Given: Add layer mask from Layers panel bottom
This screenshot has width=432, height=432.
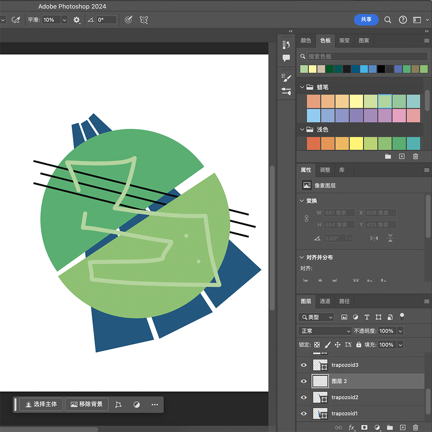Looking at the screenshot, I should coord(364,427).
